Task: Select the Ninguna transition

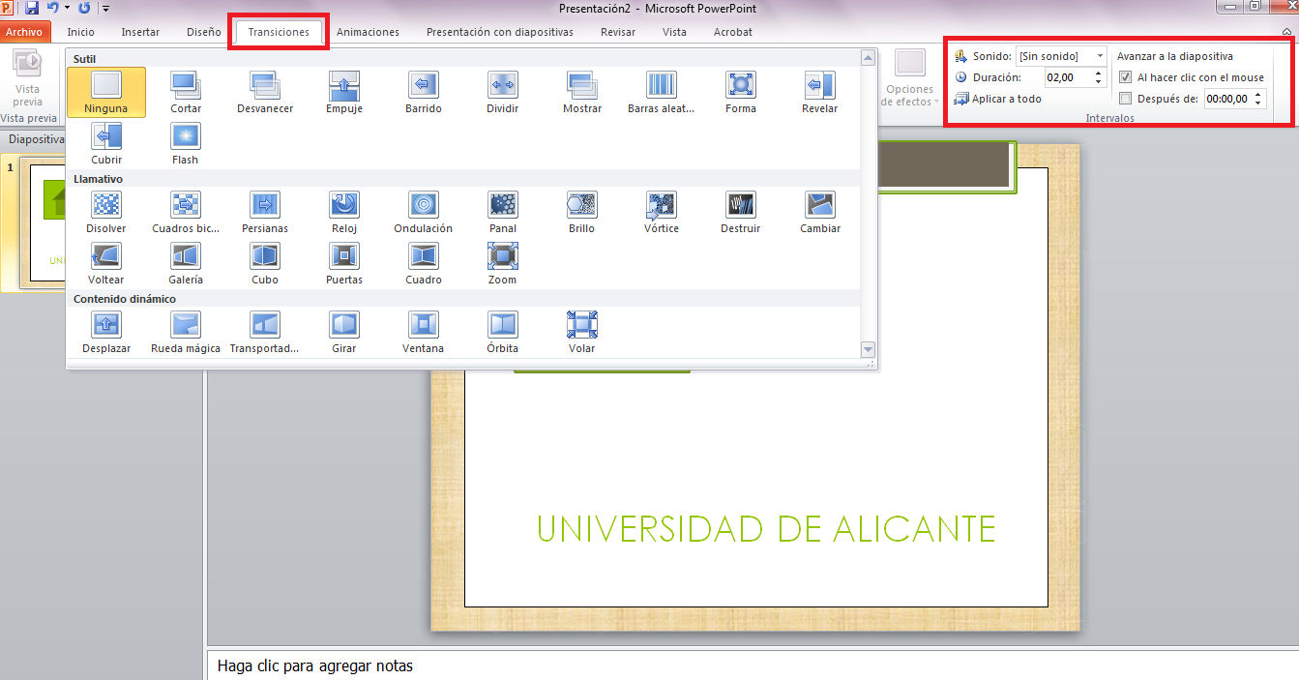Action: coord(106,92)
